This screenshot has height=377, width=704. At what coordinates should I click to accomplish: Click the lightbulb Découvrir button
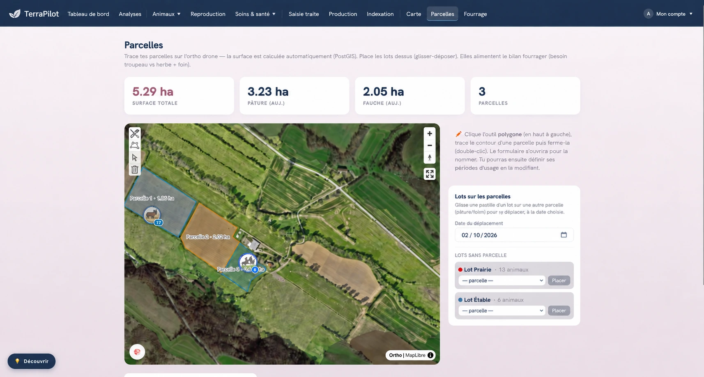pos(32,361)
